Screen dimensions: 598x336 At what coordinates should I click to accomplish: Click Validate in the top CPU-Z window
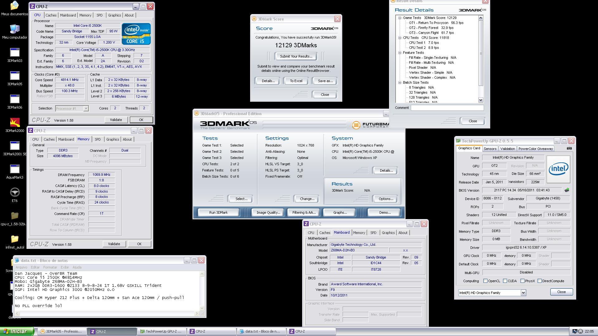[116, 120]
